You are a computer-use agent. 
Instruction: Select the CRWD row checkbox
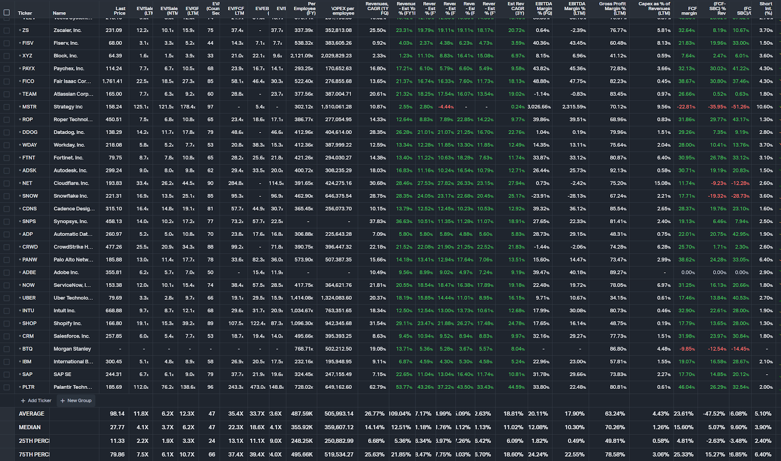point(7,247)
